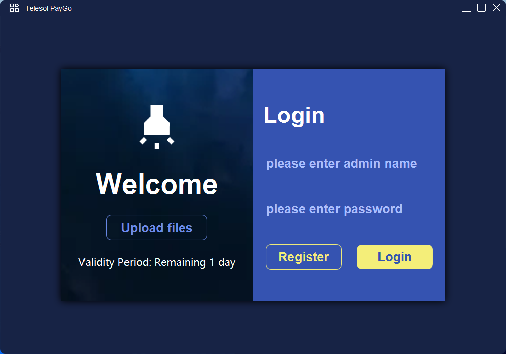Image resolution: width=506 pixels, height=354 pixels.
Task: Click the large Login heading
Action: click(294, 116)
